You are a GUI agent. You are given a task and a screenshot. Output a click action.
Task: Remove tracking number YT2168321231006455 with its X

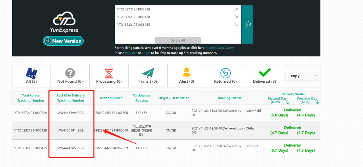click(x=237, y=25)
